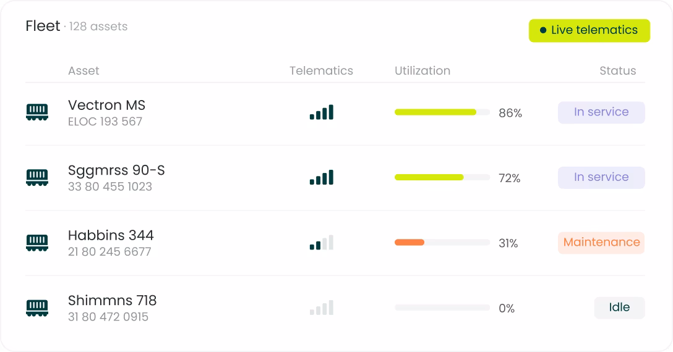Sort by the Telematics column header
Screen dimensions: 673x352
point(321,71)
